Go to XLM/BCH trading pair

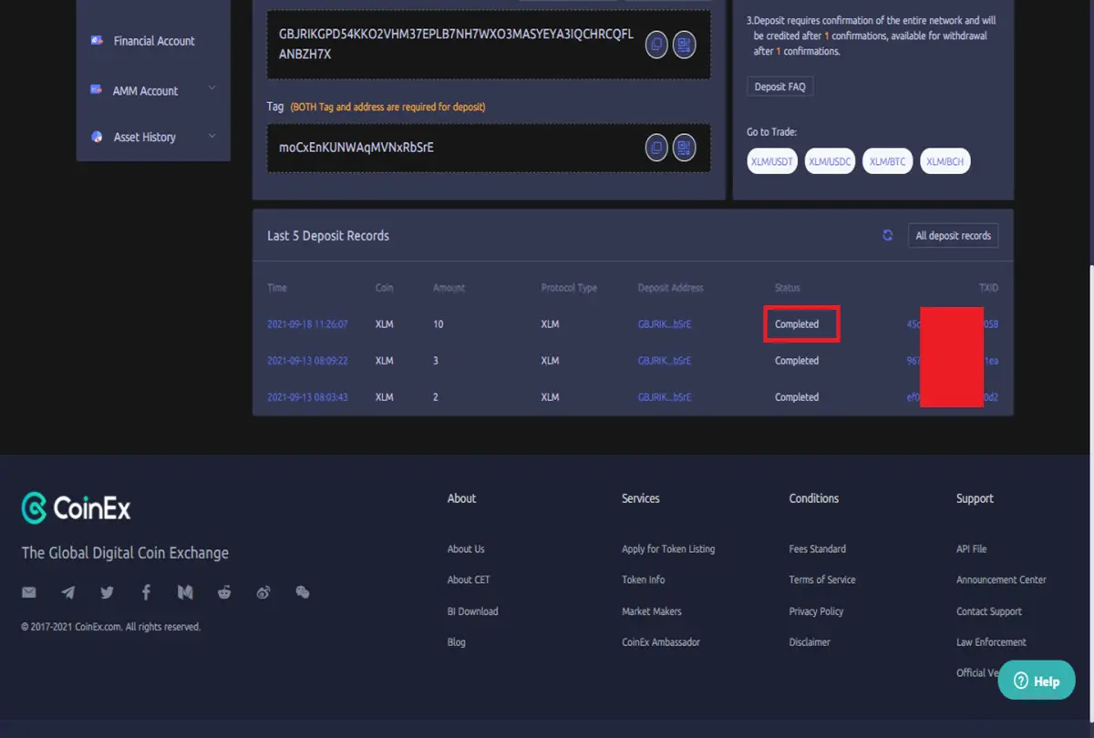(945, 162)
